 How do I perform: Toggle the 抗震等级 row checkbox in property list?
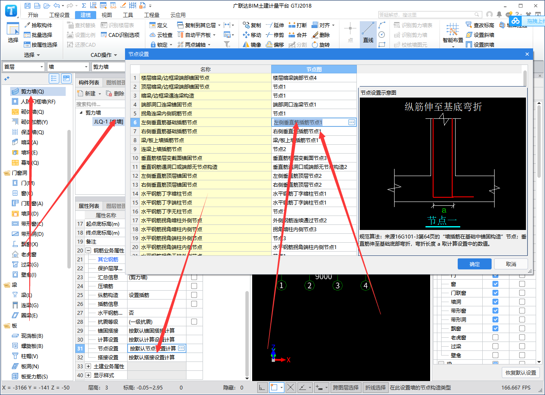[194, 322]
